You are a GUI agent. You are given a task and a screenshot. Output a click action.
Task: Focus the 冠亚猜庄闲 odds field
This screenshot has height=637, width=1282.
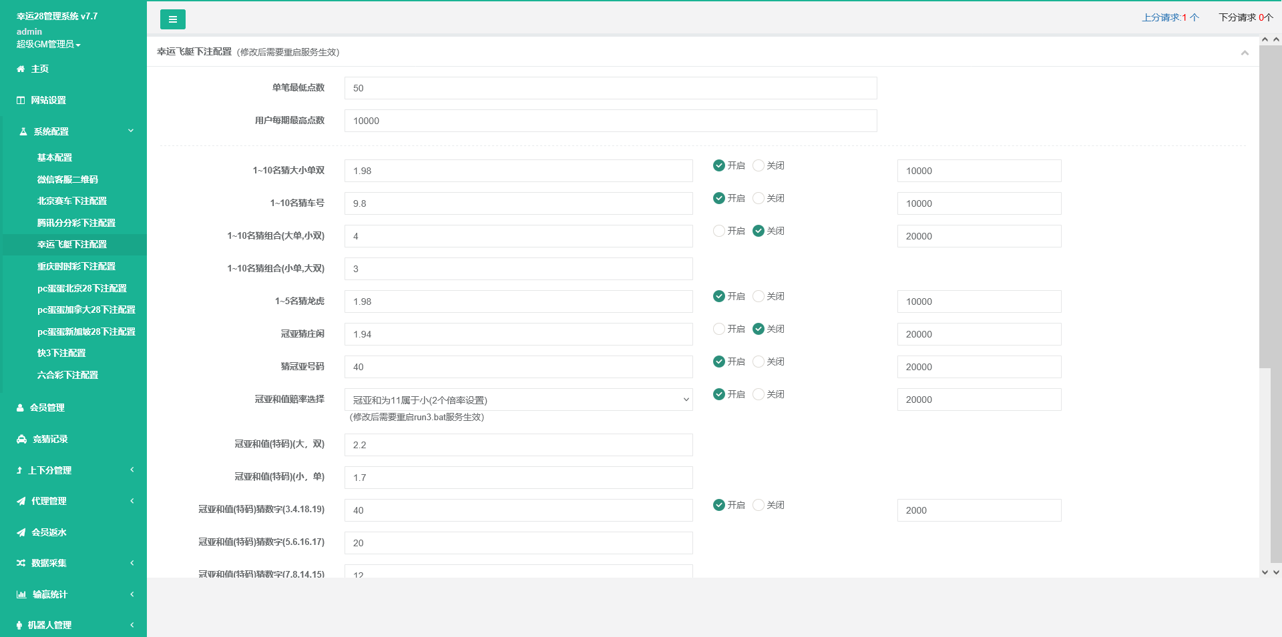(x=518, y=334)
